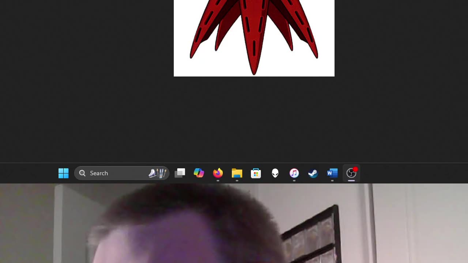Open Task View from taskbar
The image size is (468, 263).
pyautogui.click(x=180, y=173)
